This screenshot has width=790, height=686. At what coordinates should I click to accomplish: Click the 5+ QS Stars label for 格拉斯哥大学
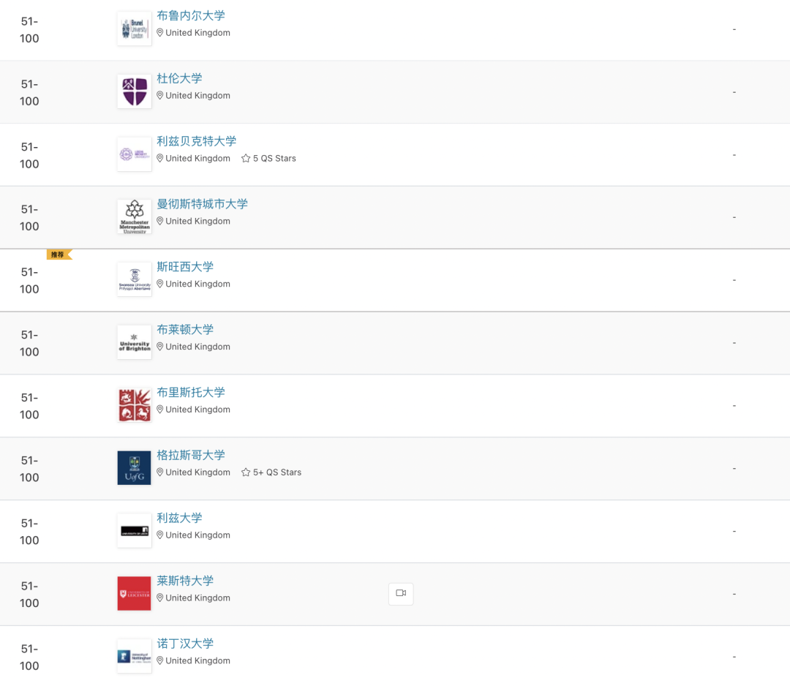277,472
